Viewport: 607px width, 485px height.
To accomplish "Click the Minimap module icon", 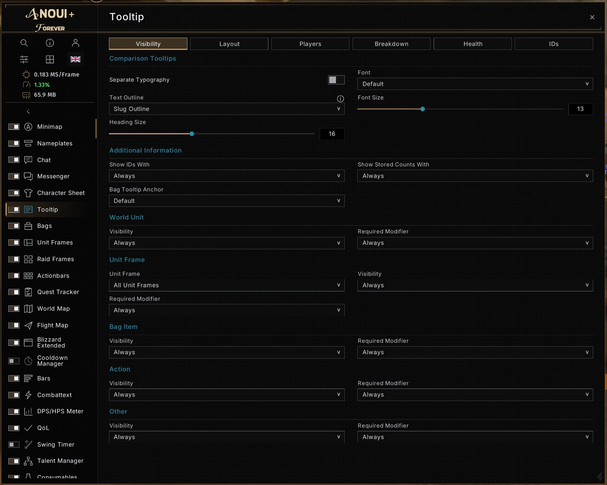I will point(28,127).
